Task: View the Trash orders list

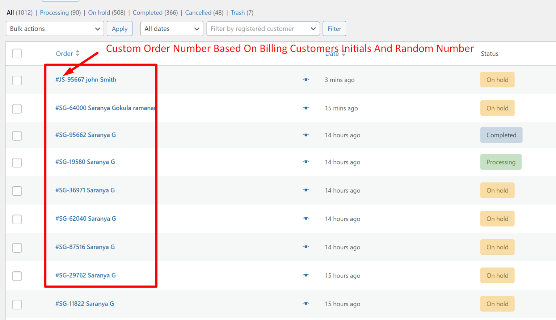Action: click(x=237, y=12)
